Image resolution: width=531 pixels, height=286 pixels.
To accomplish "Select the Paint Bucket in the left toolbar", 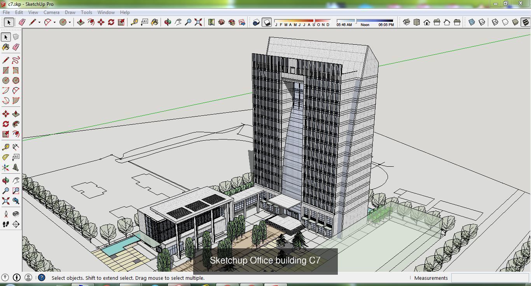I will click(x=6, y=47).
